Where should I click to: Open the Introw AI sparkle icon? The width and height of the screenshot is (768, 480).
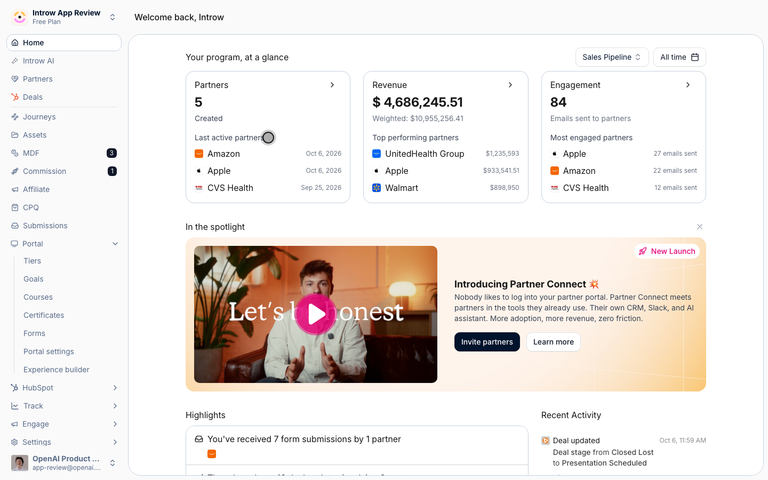click(x=15, y=61)
